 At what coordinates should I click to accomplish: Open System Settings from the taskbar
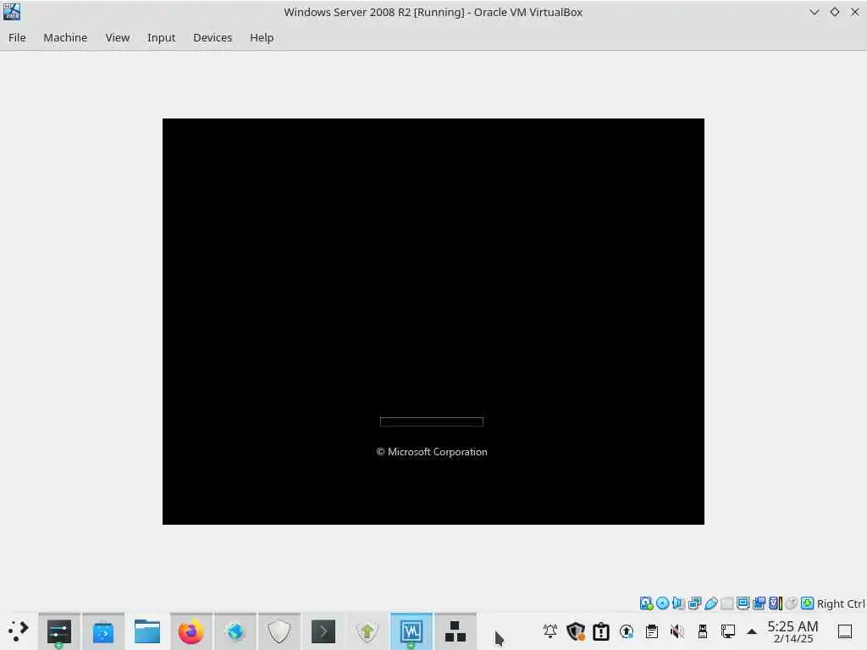(x=59, y=631)
